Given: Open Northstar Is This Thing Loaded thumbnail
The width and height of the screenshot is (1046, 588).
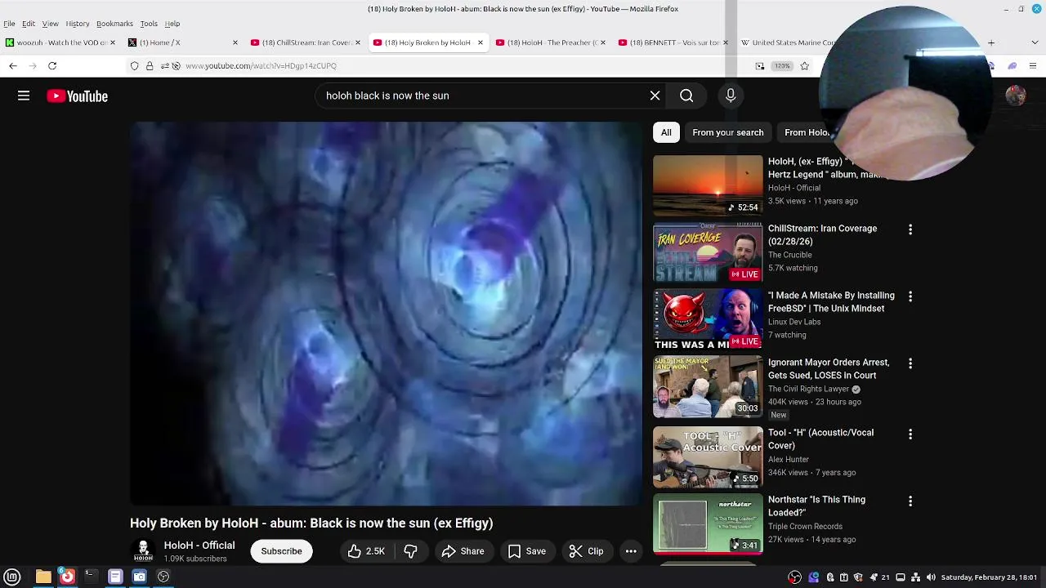Looking at the screenshot, I should click(x=708, y=523).
